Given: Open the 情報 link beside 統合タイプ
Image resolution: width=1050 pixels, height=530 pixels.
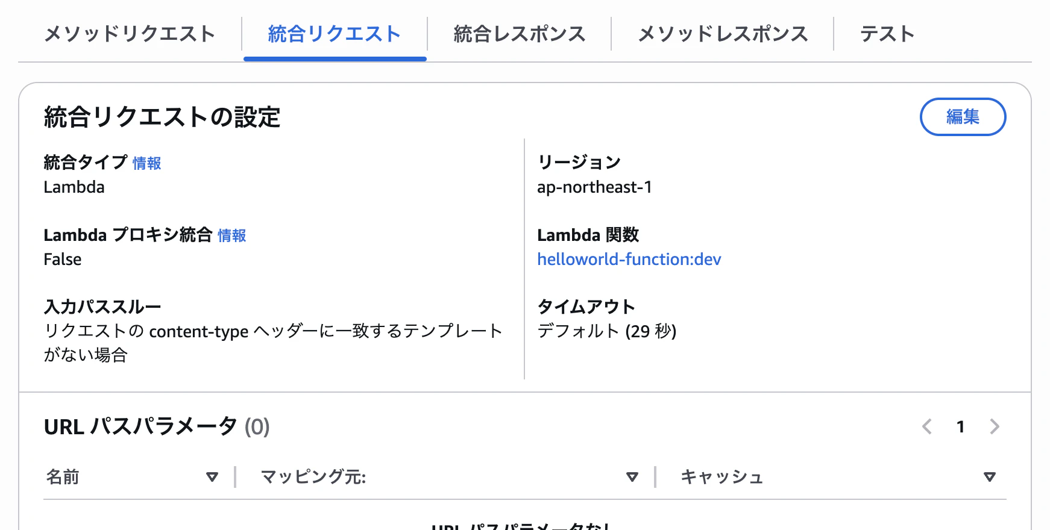Looking at the screenshot, I should click(146, 163).
